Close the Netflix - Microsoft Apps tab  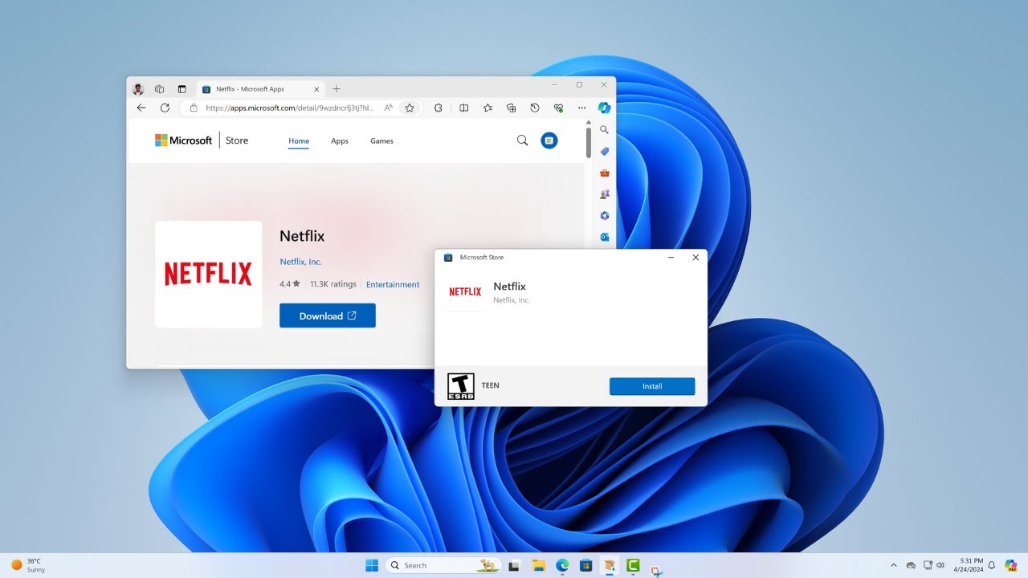[316, 89]
